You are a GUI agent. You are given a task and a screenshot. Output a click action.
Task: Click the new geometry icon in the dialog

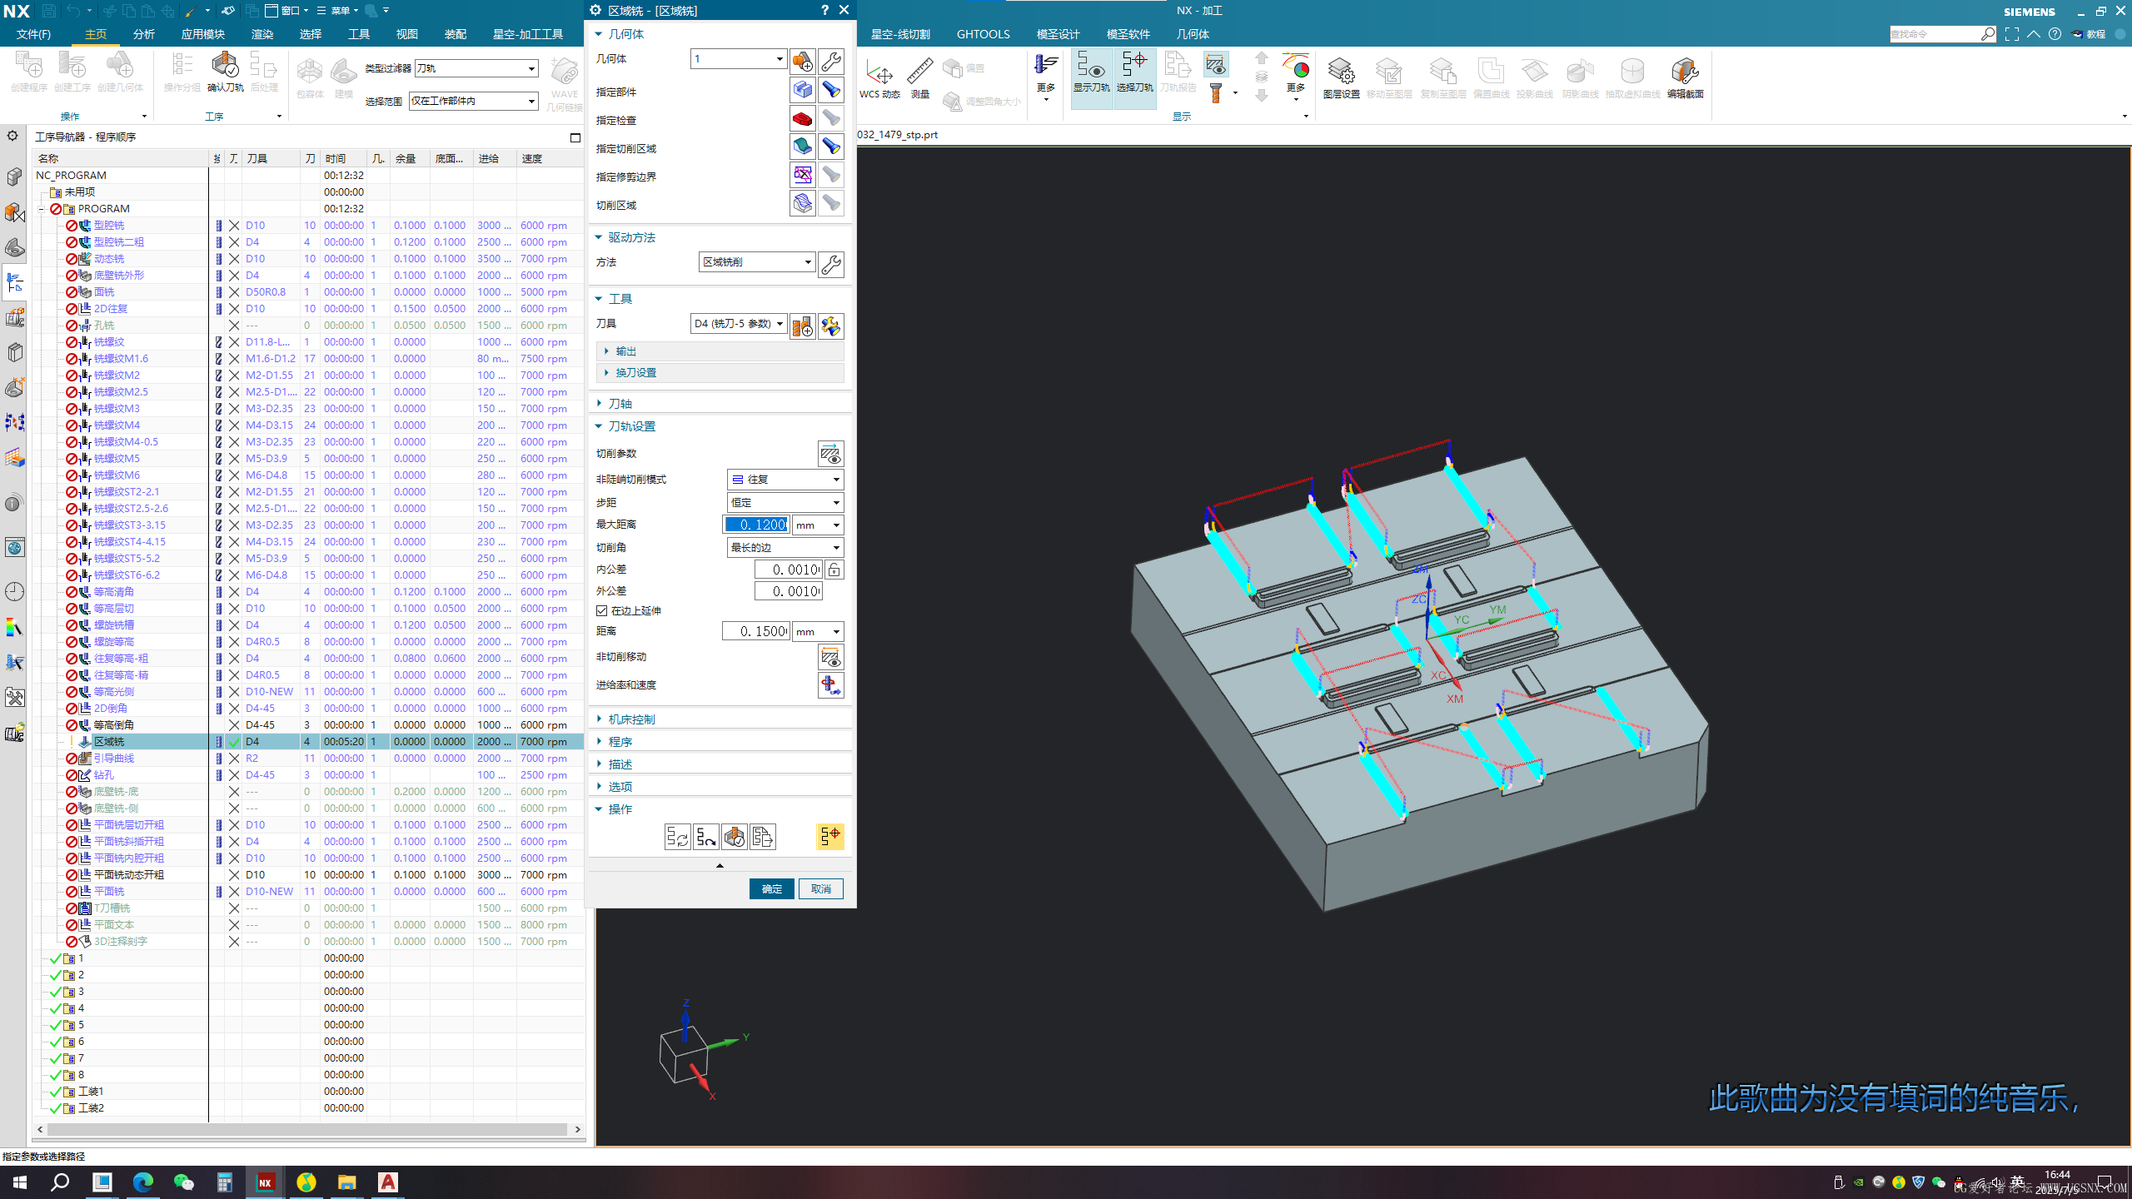(802, 61)
